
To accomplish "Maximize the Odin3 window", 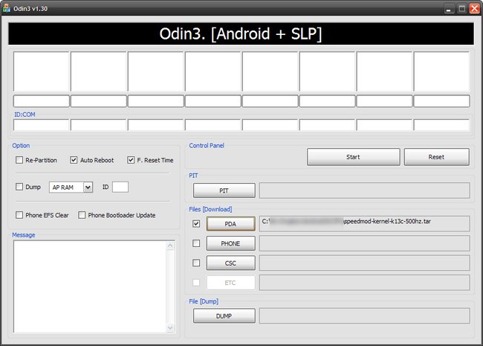I will pyautogui.click(x=461, y=9).
